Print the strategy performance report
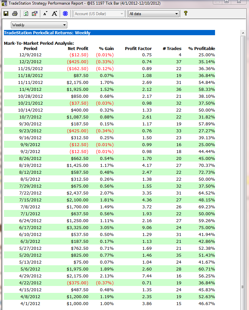The image size is (249, 310). (15, 13)
